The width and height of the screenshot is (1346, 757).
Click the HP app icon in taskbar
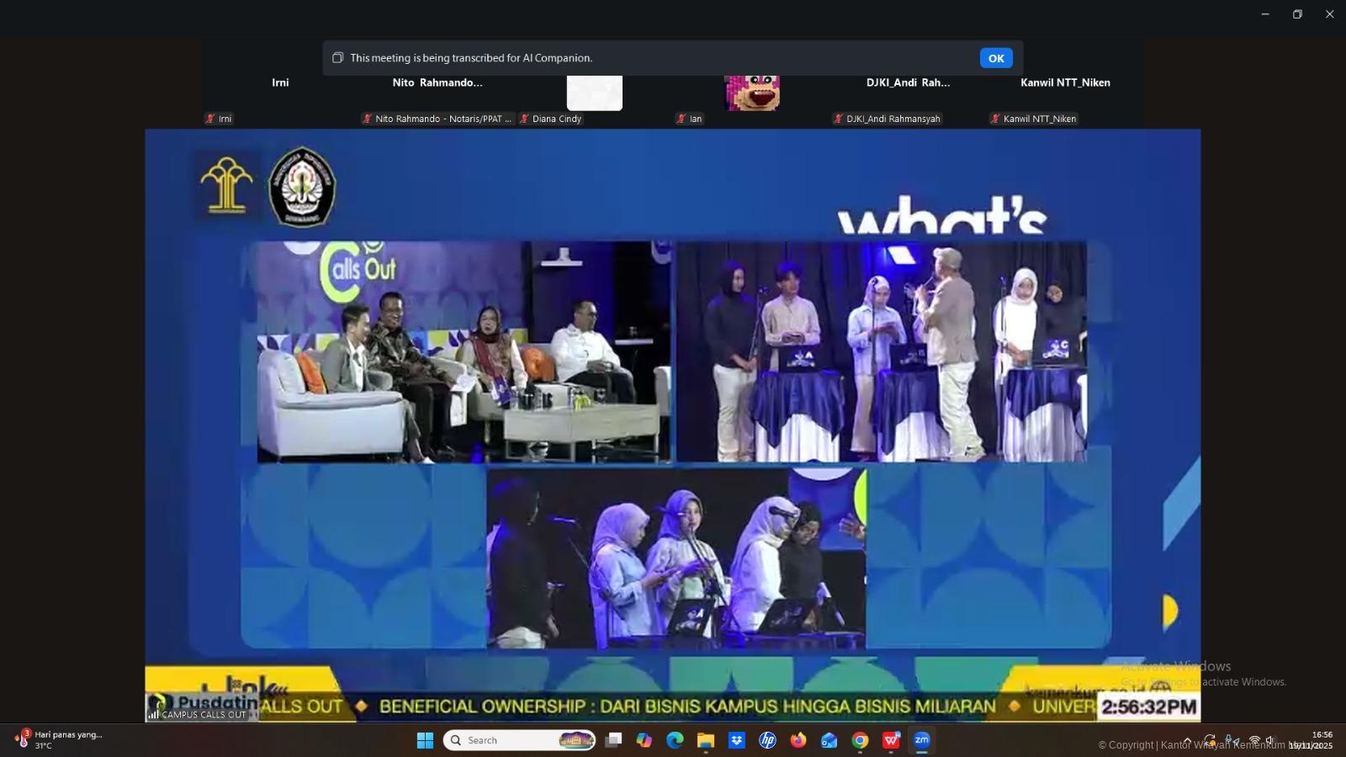tap(767, 740)
